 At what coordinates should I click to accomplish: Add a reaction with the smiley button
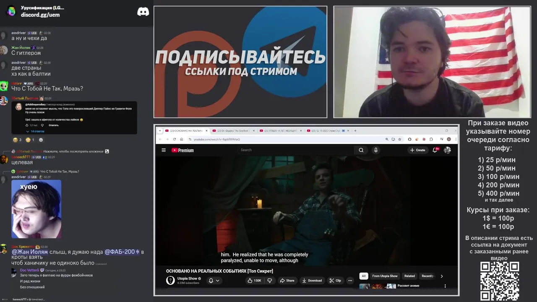pos(41,140)
